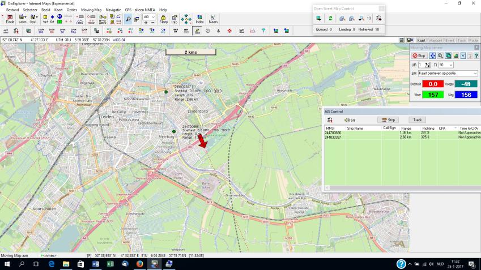Click the red cross man-overboard icon
Image resolution: width=481 pixels, height=270 pixels.
point(229,31)
